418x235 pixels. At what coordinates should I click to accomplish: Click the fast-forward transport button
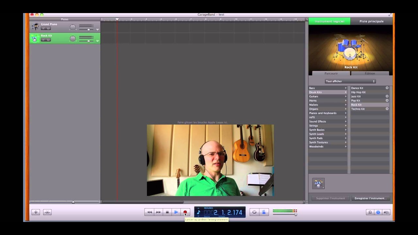[158, 212]
